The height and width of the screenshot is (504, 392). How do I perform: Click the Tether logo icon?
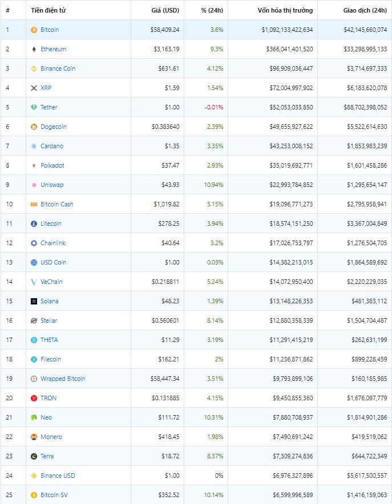coord(34,107)
